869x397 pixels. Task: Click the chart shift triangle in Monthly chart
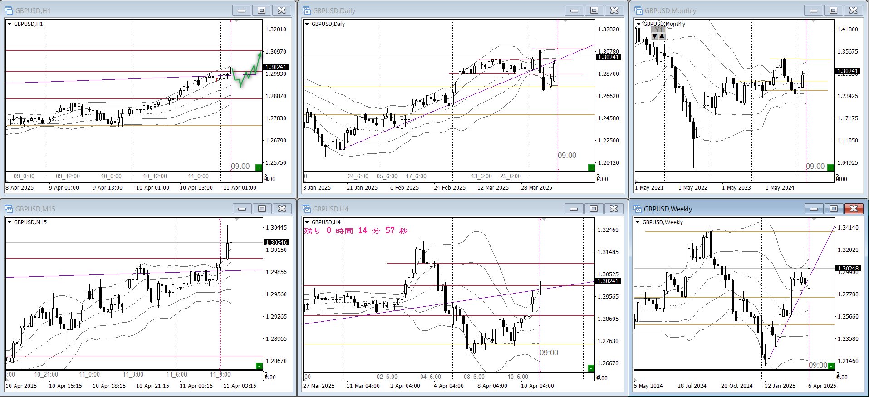[813, 21]
